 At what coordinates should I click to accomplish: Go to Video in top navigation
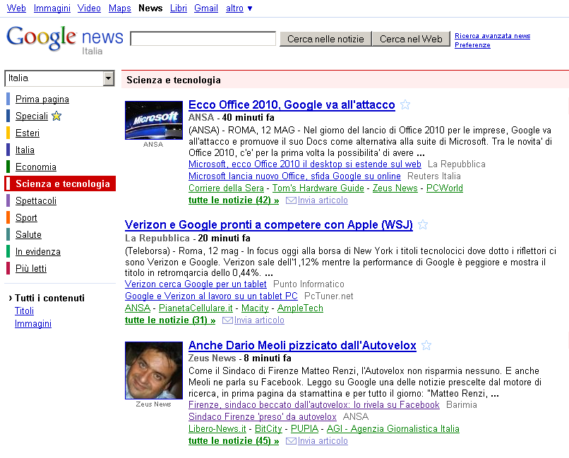(89, 8)
